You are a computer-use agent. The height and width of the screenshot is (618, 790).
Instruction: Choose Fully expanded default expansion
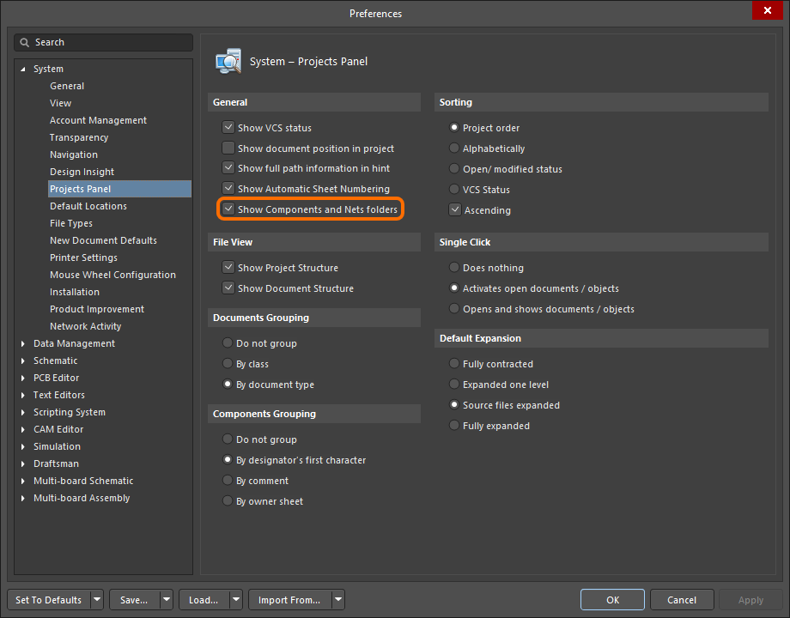(455, 426)
